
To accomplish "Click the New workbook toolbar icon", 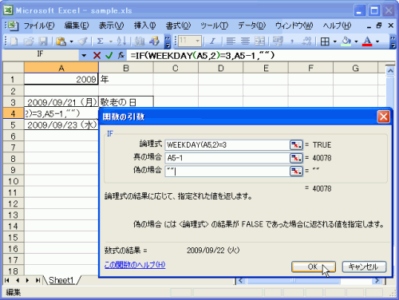I will [x=14, y=41].
